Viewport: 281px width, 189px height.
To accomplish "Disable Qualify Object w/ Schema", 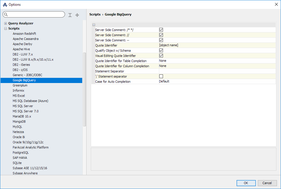I will tap(161, 50).
